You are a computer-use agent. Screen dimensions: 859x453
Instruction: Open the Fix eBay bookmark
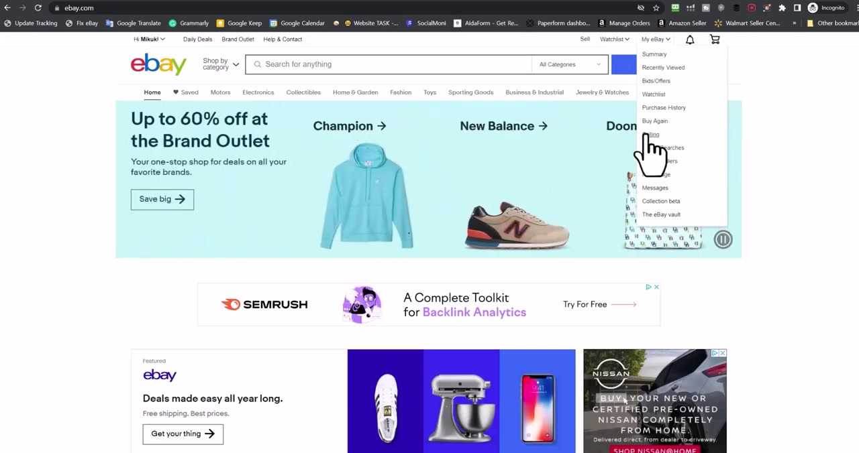[82, 23]
